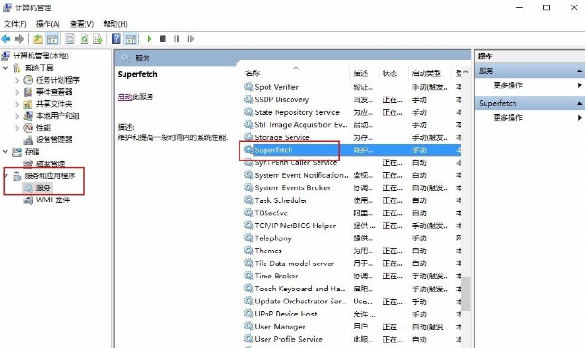Click the Stop Service square icon
The height and width of the screenshot is (348, 585).
pos(162,39)
